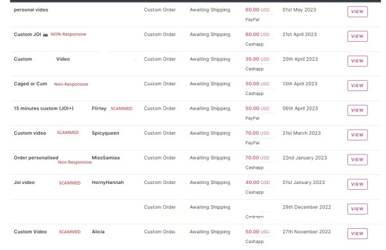Open the Custom JOI order title
Screen dimensions: 386x250
[x=27, y=35]
